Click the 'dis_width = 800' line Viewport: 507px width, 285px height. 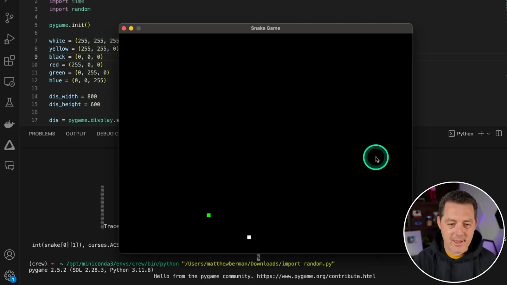[73, 96]
